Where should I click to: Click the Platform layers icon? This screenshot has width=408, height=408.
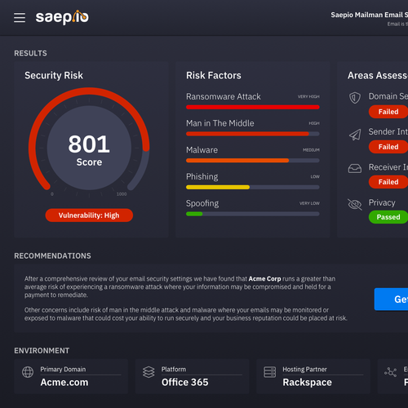click(x=149, y=372)
